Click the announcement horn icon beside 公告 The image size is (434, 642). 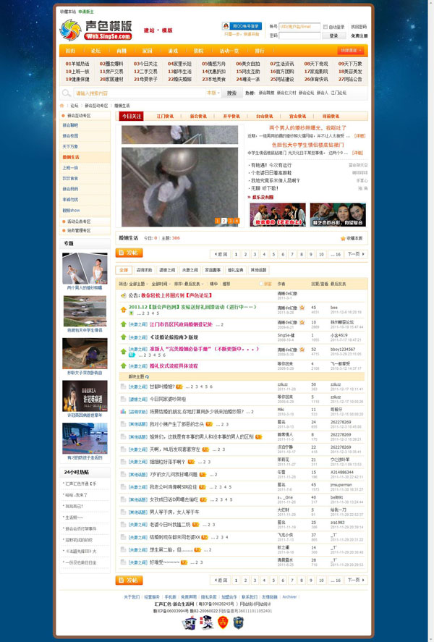tap(123, 295)
